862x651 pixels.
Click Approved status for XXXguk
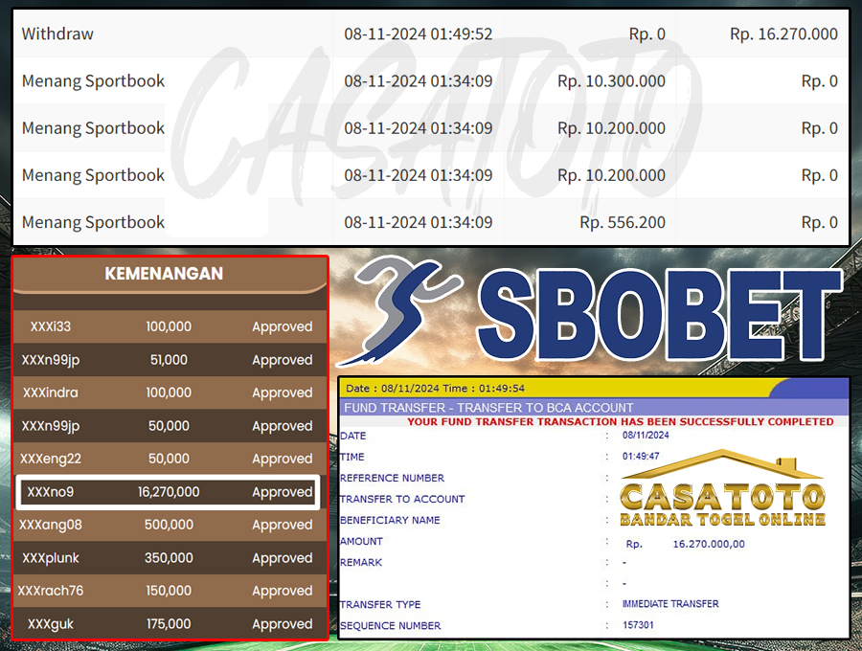tap(282, 624)
